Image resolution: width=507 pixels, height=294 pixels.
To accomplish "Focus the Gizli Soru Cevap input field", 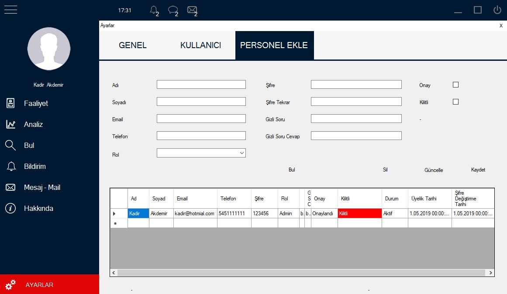I will [356, 136].
